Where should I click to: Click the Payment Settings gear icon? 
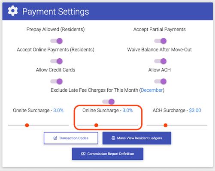point(13,11)
